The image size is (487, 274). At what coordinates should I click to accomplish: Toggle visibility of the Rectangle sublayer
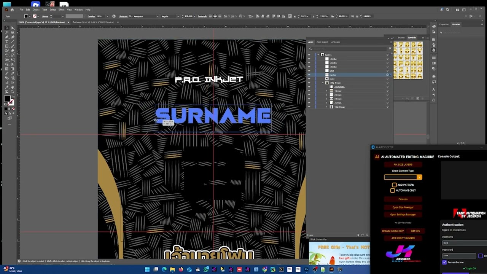[x=309, y=87]
